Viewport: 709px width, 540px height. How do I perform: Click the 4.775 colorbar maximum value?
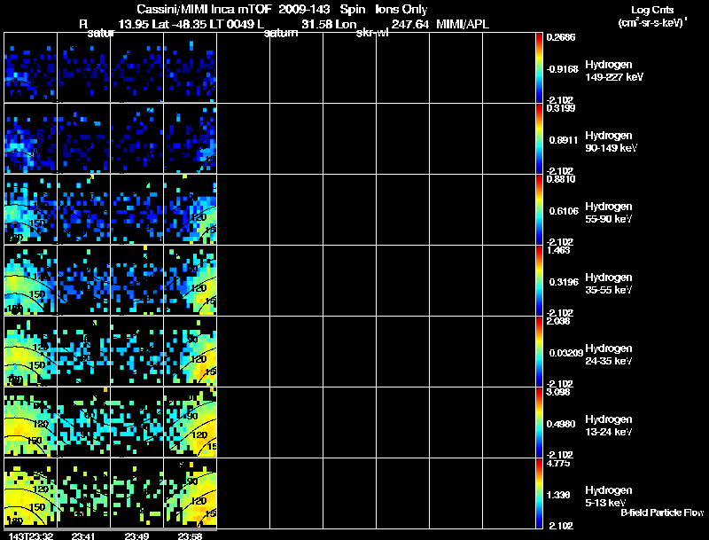[x=558, y=463]
